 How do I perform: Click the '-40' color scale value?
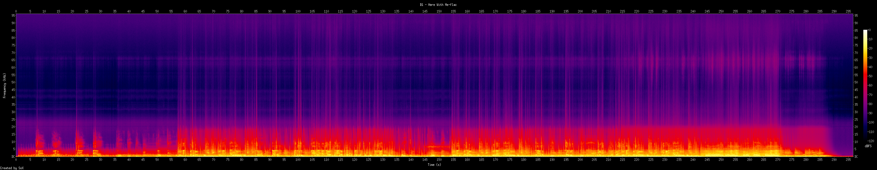coord(870,67)
